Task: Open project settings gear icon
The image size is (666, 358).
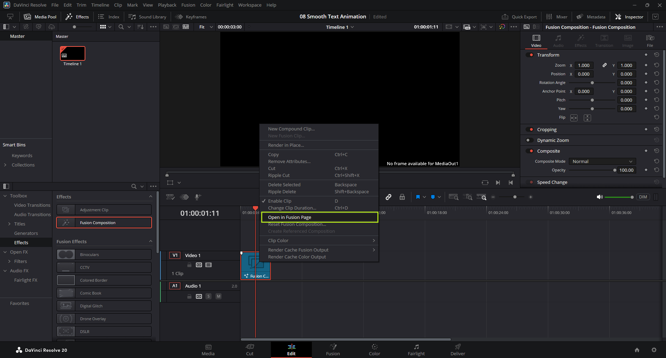Action: [654, 350]
